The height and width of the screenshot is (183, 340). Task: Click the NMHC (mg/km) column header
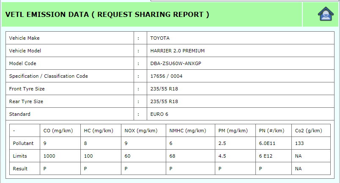coord(187,131)
